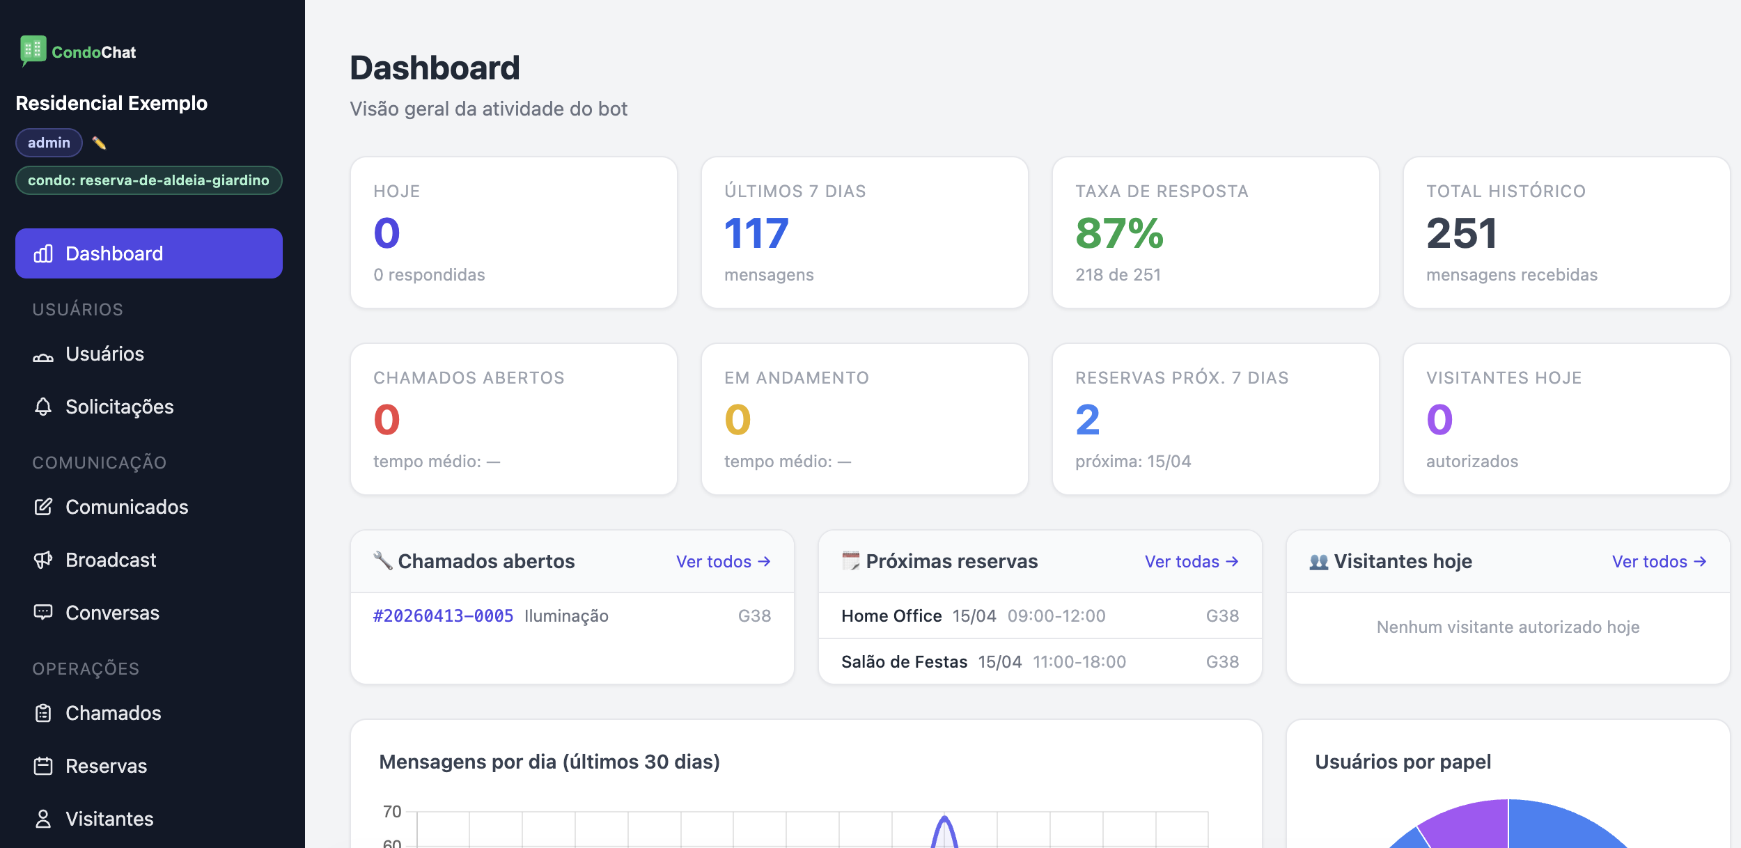
Task: Click the CondoChat logo icon
Action: [x=33, y=51]
